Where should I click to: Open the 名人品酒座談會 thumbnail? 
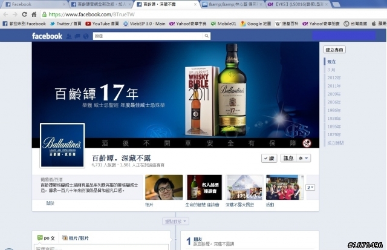(x=204, y=187)
